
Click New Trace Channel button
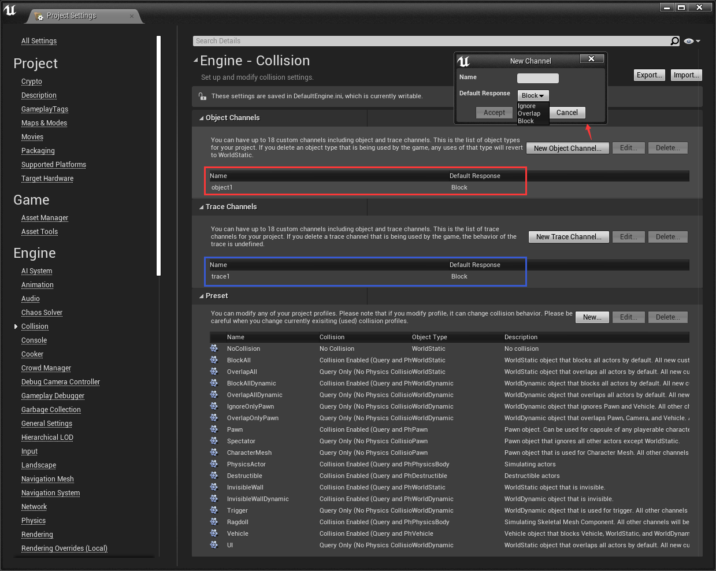pos(569,237)
